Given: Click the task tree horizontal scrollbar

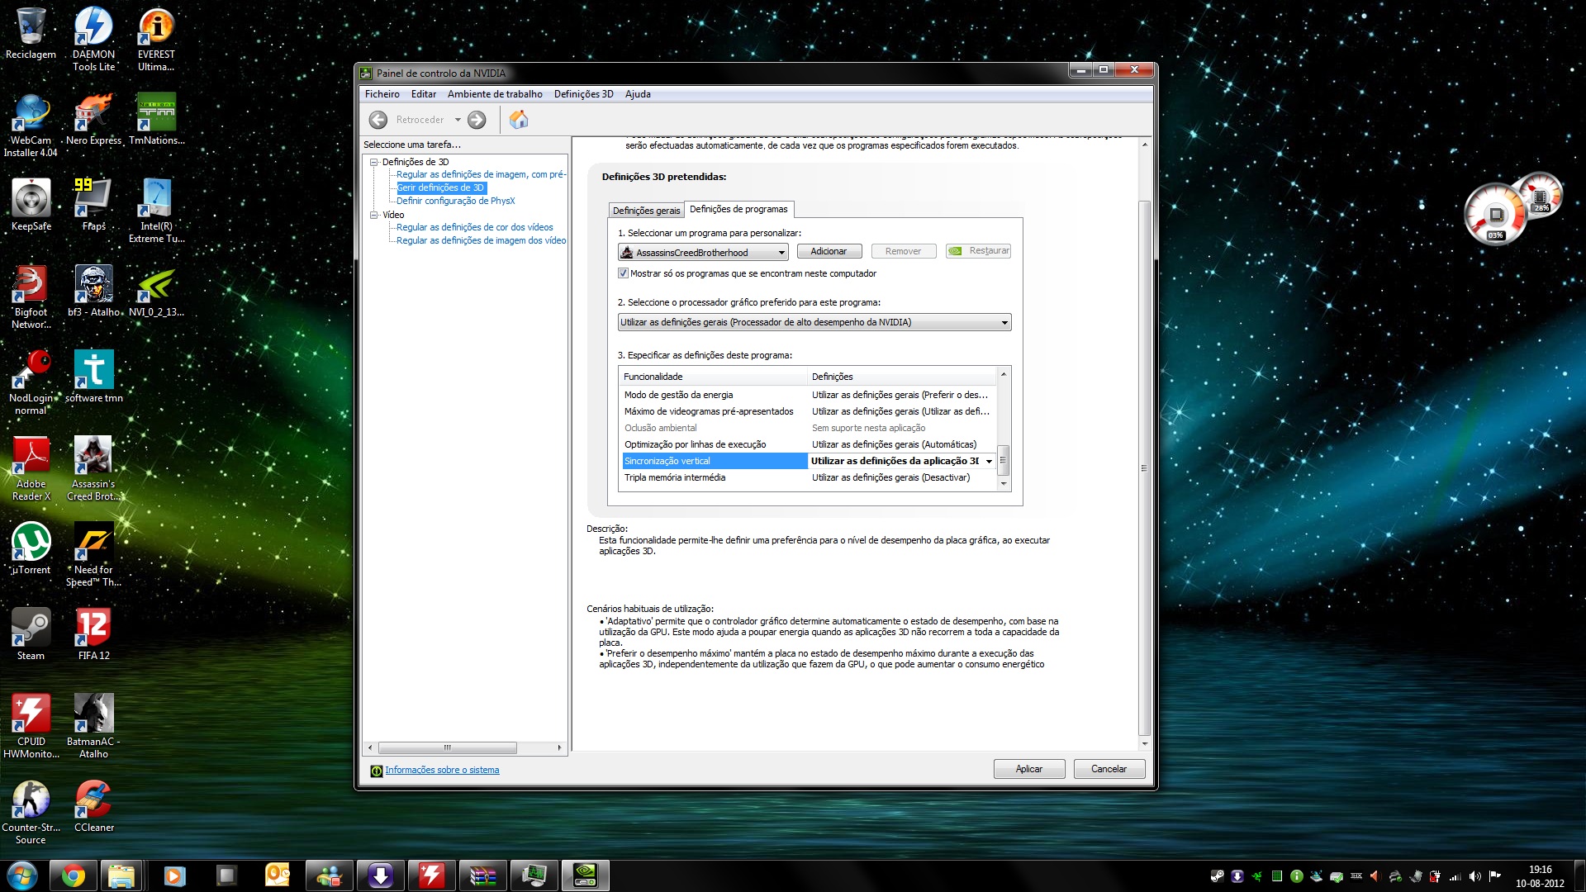Looking at the screenshot, I should [448, 747].
